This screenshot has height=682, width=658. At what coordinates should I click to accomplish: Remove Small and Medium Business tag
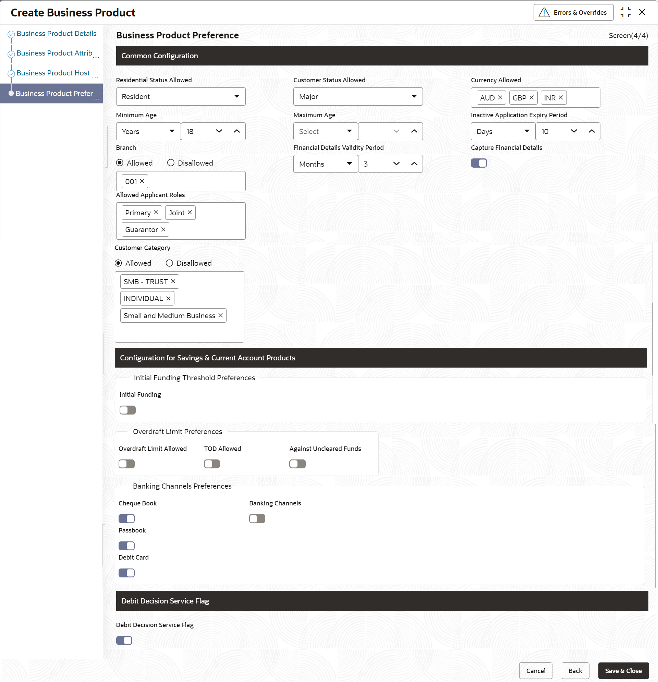tap(220, 315)
